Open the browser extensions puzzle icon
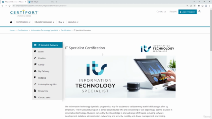 tap(199, 6)
